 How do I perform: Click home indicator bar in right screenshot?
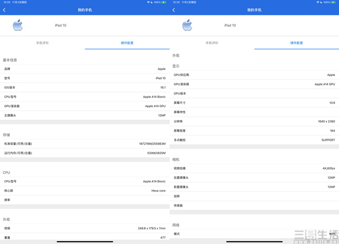[254, 242]
